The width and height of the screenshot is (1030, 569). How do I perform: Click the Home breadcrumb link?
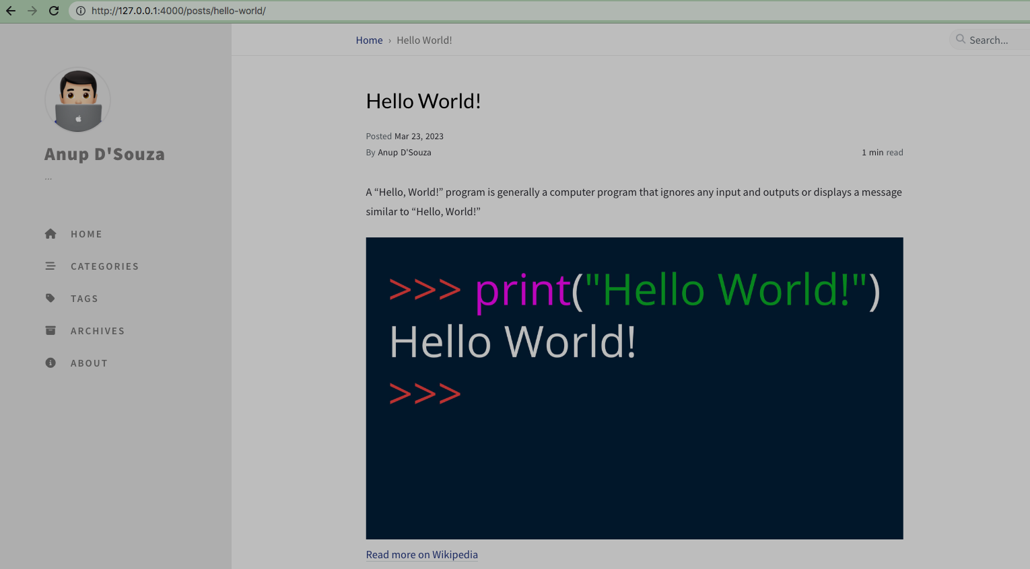tap(369, 40)
